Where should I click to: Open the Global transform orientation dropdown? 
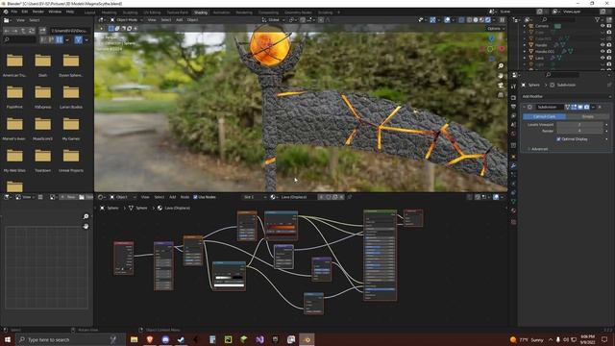point(273,20)
